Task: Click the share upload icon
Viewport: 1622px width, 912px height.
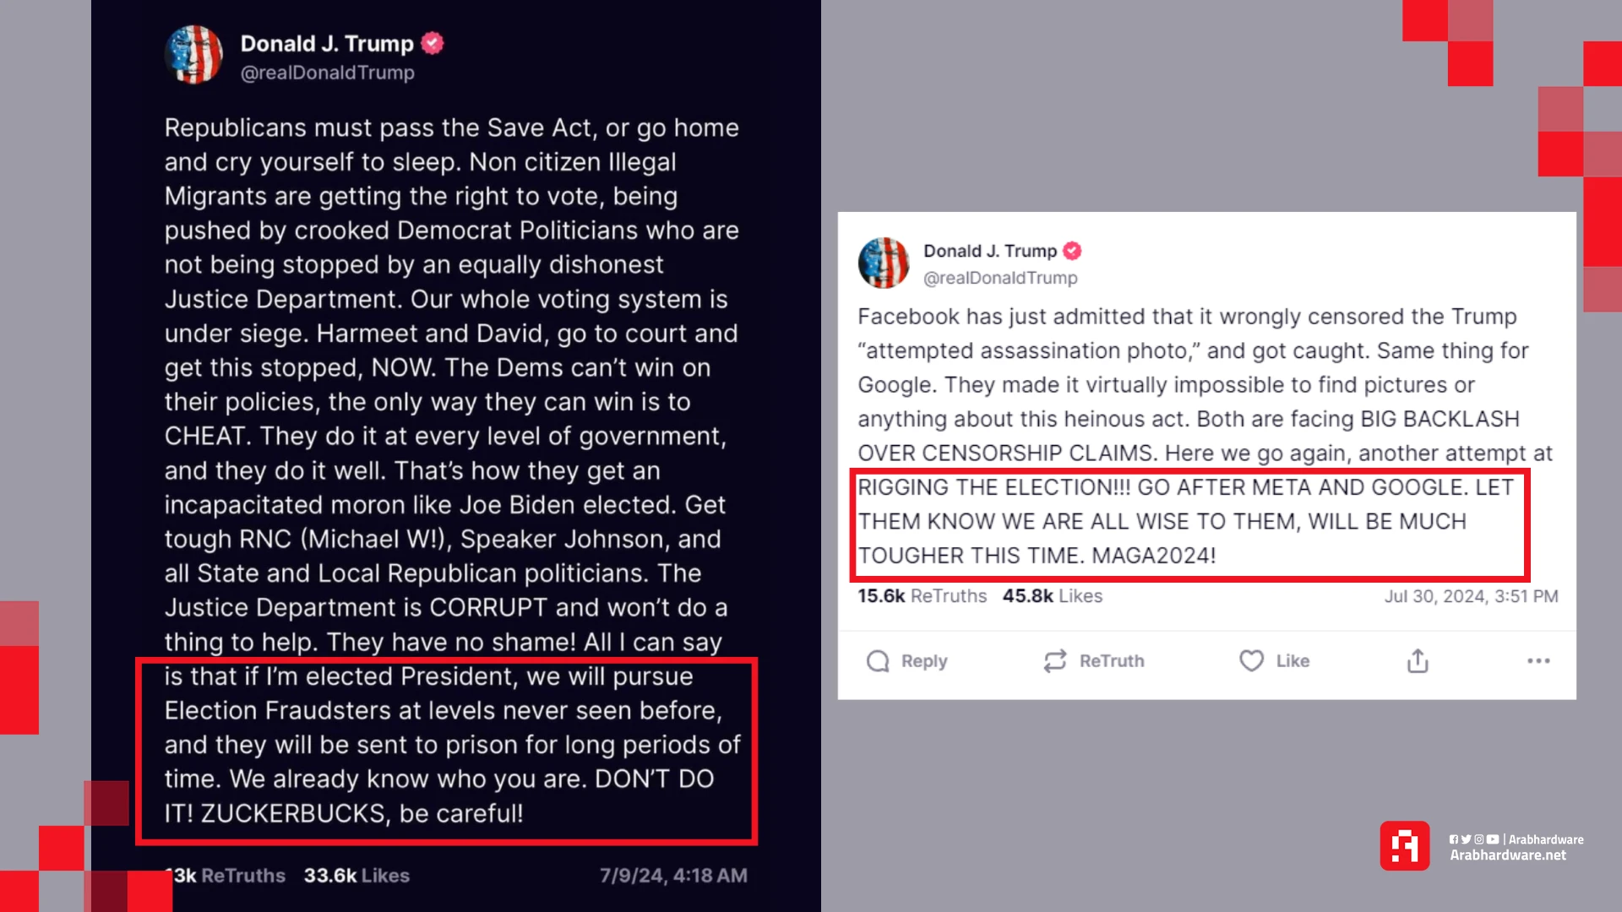Action: 1418,661
